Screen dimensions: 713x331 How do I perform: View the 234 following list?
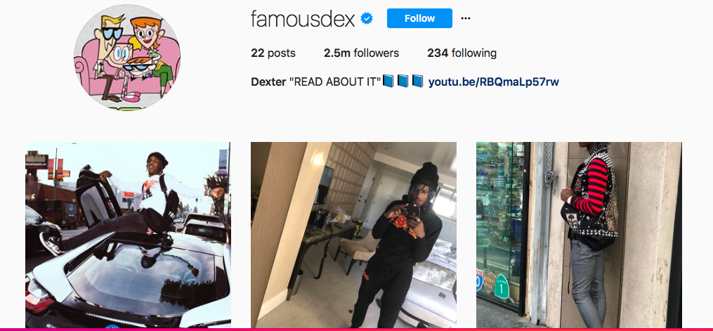tap(462, 53)
